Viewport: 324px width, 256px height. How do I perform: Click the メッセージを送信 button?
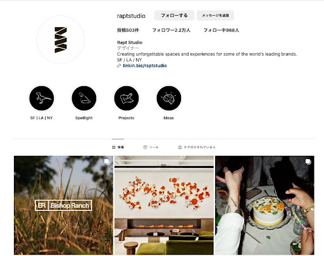[215, 15]
